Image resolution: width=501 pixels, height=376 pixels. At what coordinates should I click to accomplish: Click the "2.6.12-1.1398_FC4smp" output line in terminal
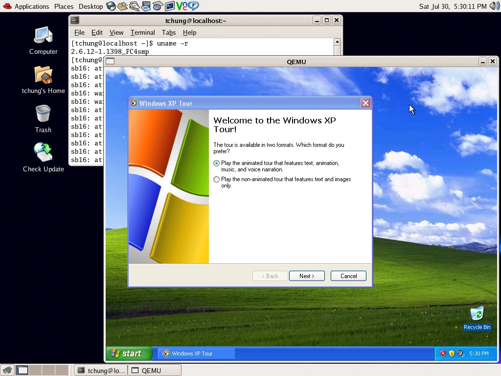pyautogui.click(x=110, y=51)
